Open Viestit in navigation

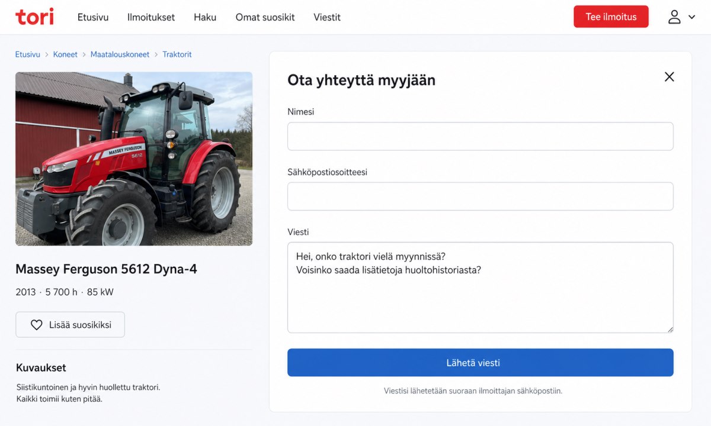click(x=327, y=17)
